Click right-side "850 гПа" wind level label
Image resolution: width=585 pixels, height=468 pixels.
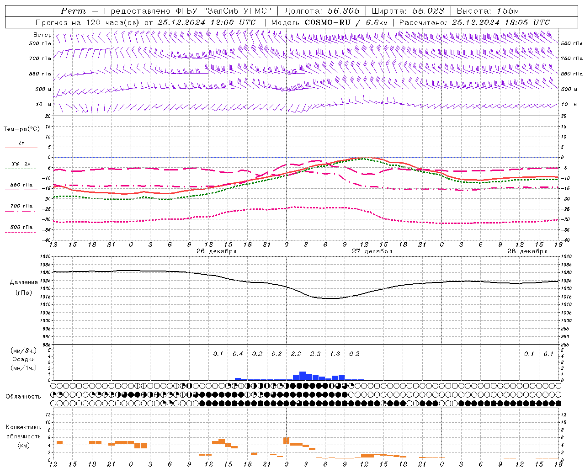click(572, 74)
